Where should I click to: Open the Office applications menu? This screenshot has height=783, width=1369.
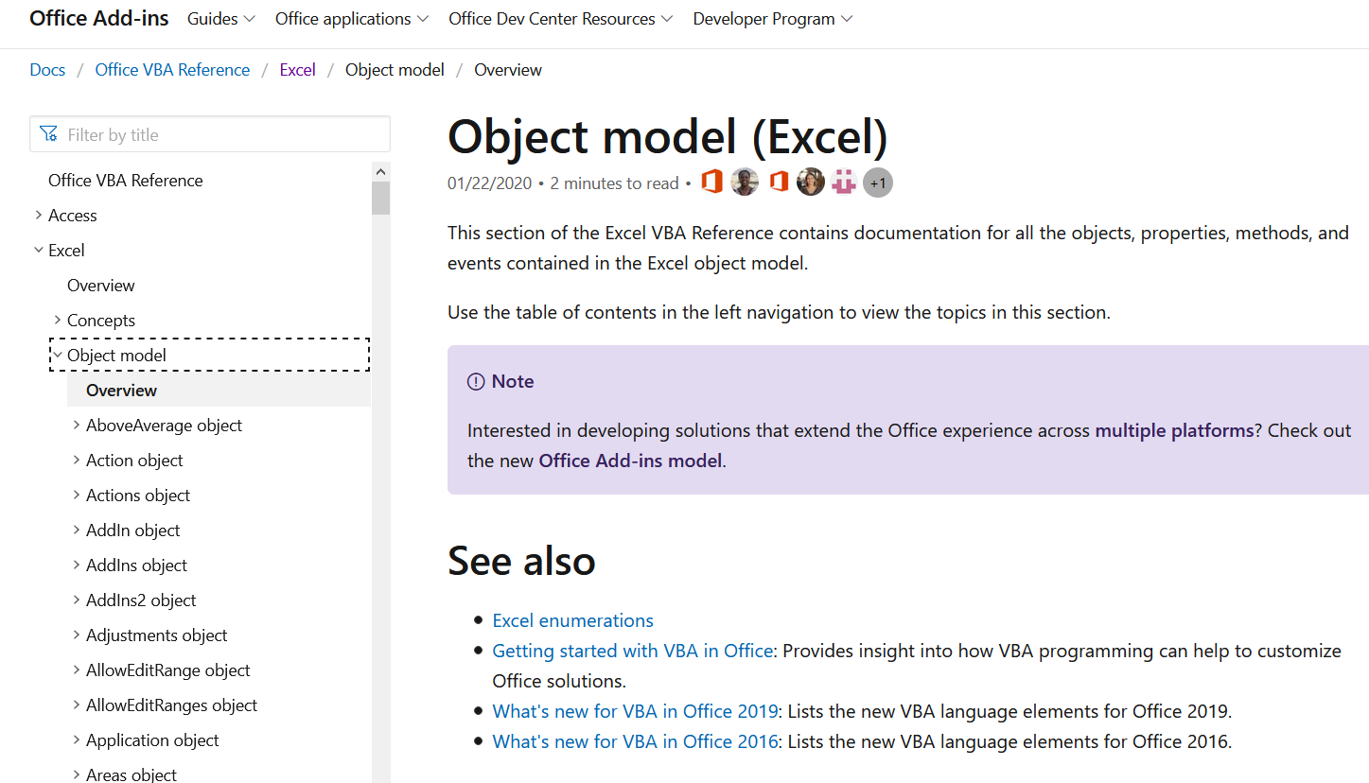[x=351, y=19]
